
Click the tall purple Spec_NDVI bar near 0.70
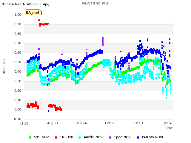103,41
